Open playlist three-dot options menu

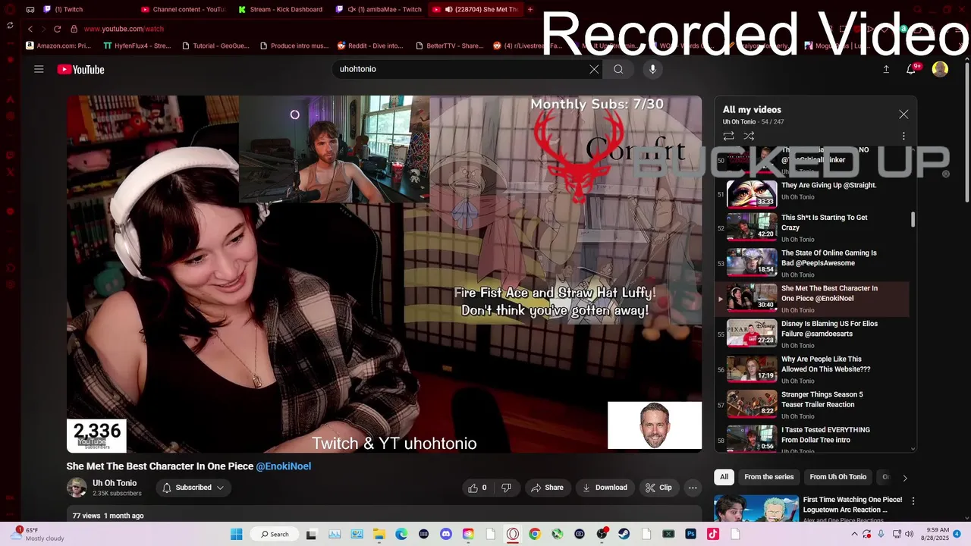tap(903, 136)
